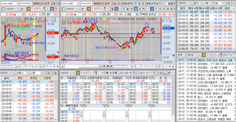
Task: Click the stop button under middle chart
Action: pos(107,66)
